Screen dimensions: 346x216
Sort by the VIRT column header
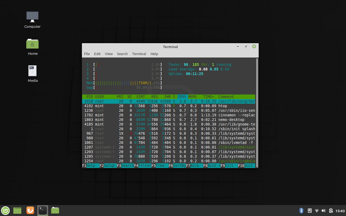[141, 97]
